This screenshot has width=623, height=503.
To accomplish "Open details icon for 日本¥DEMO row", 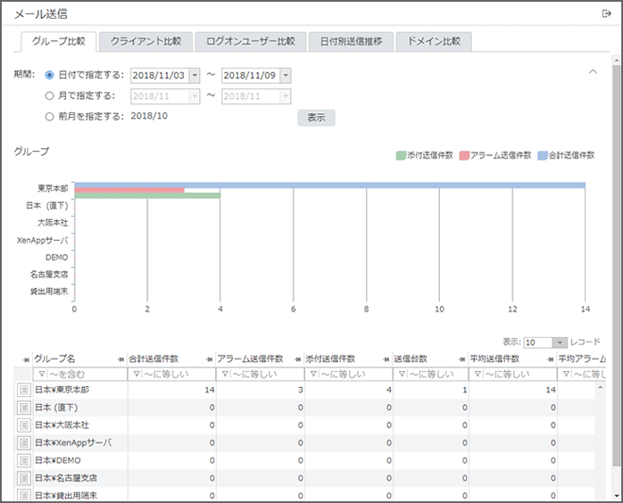I will (x=24, y=460).
